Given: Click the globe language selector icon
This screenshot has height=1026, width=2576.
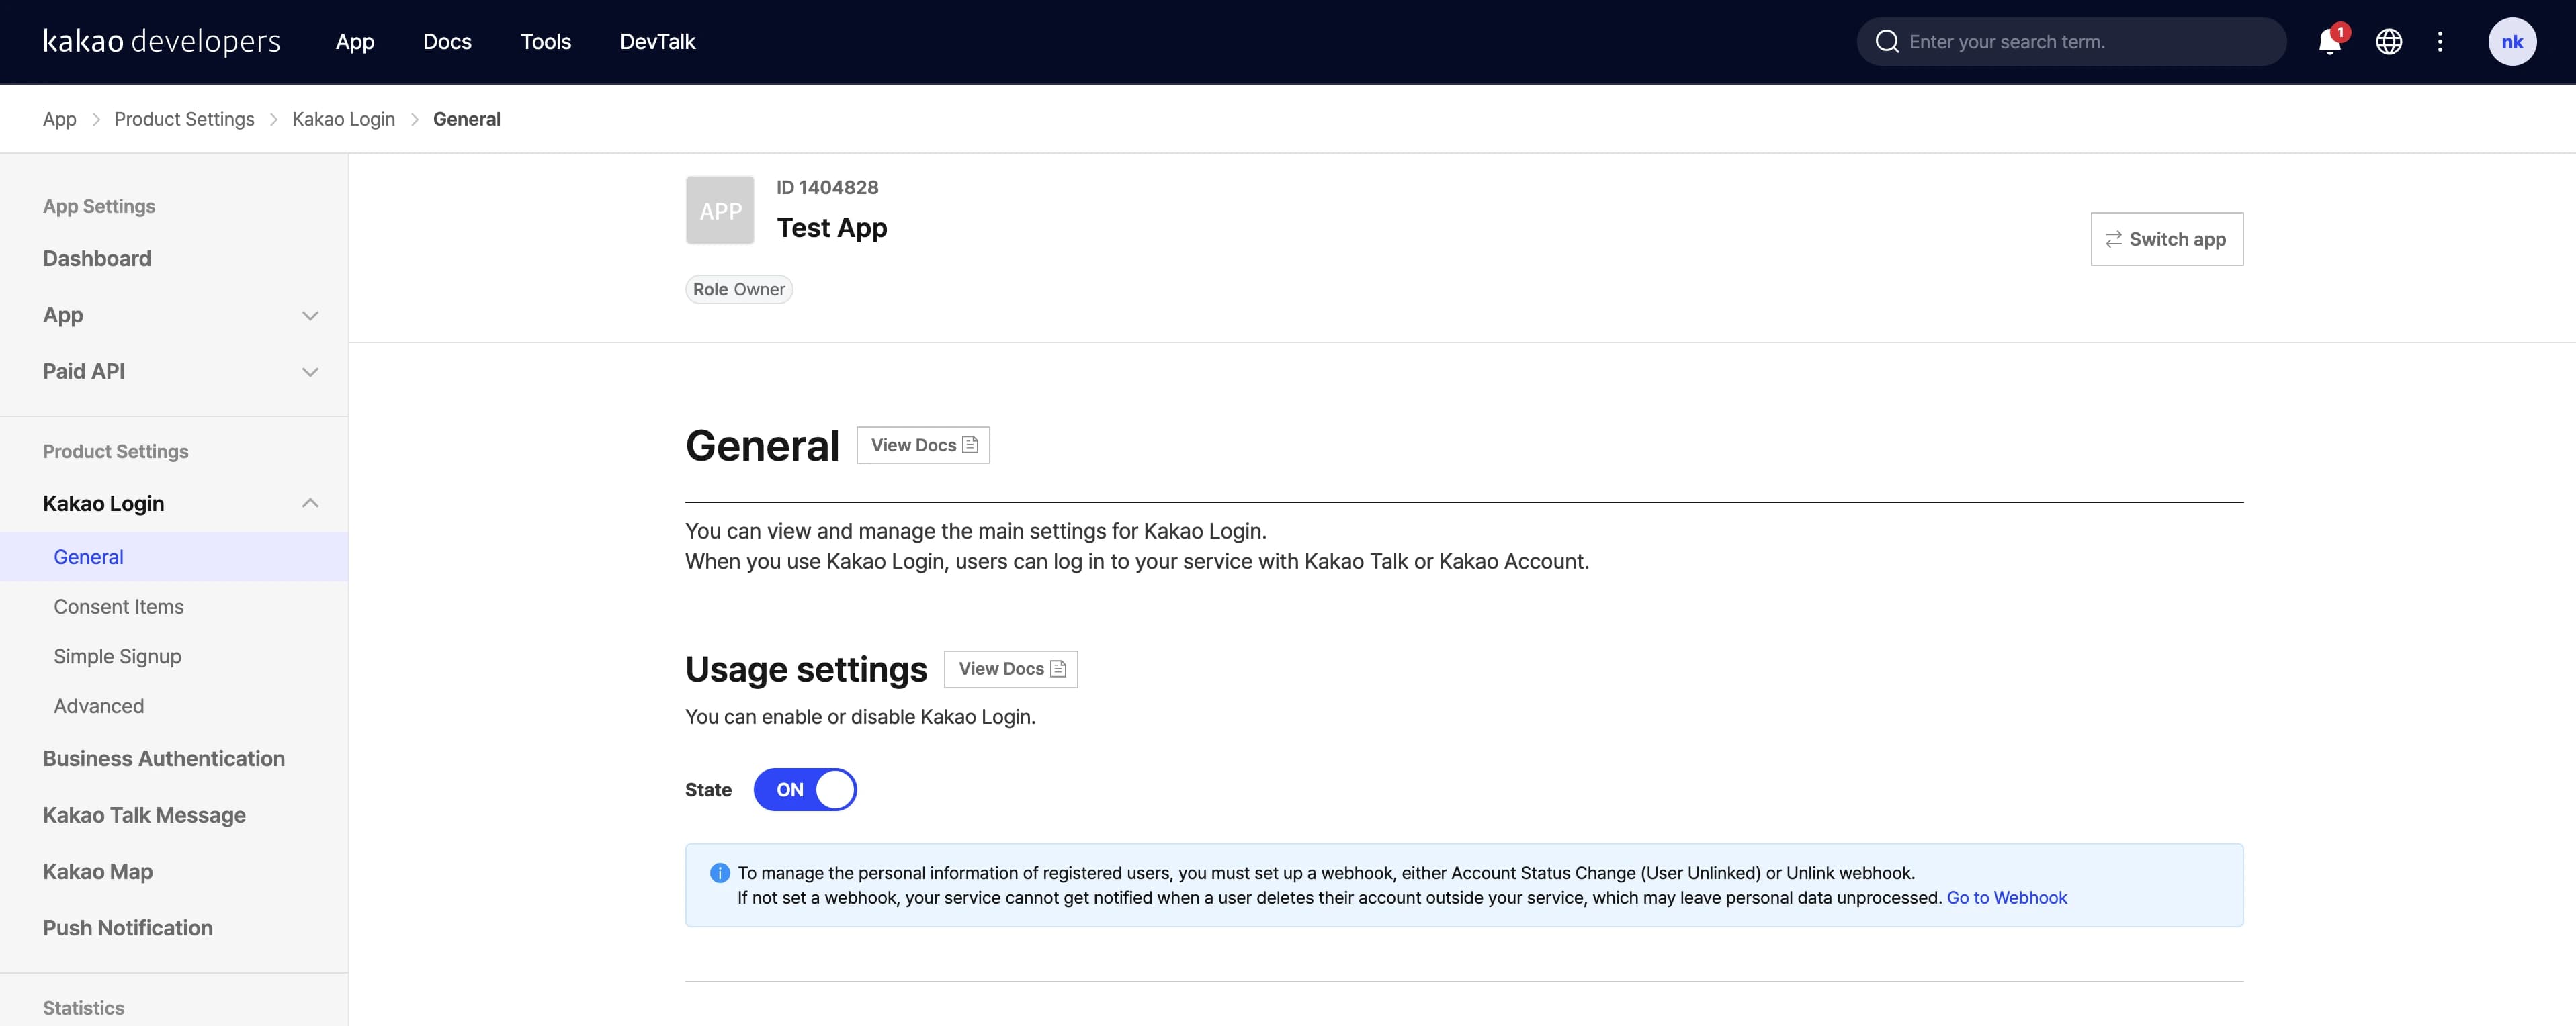Looking at the screenshot, I should 2389,42.
